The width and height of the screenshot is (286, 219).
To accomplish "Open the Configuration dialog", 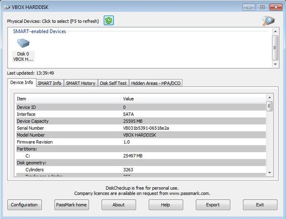I will [24, 205].
